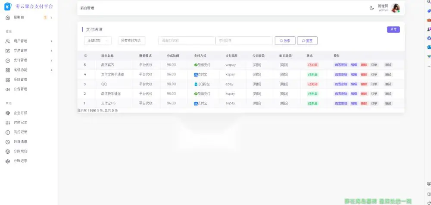This screenshot has height=205, width=431.
Task: Toggle 已关闭 status of 微信官方 channel
Action: [312, 65]
